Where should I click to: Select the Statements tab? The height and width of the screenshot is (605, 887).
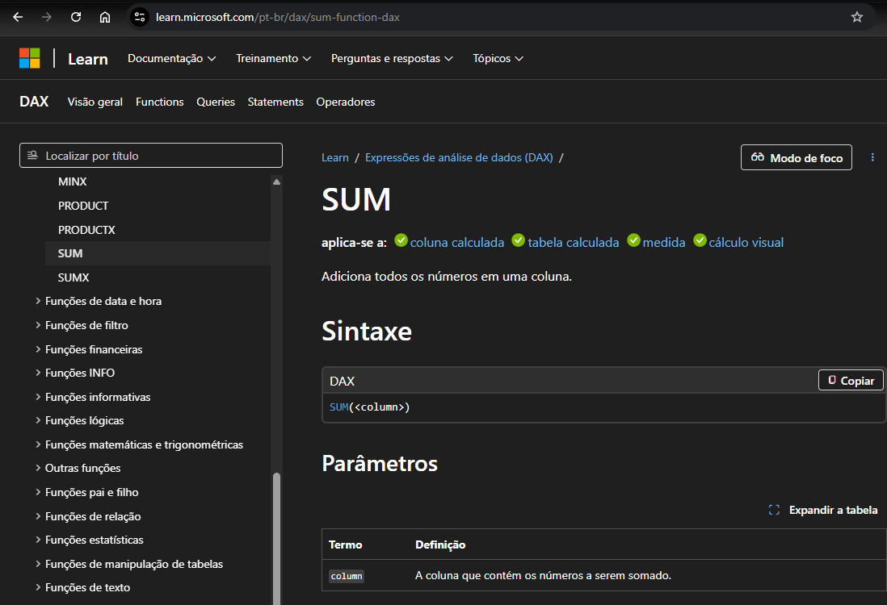275,102
